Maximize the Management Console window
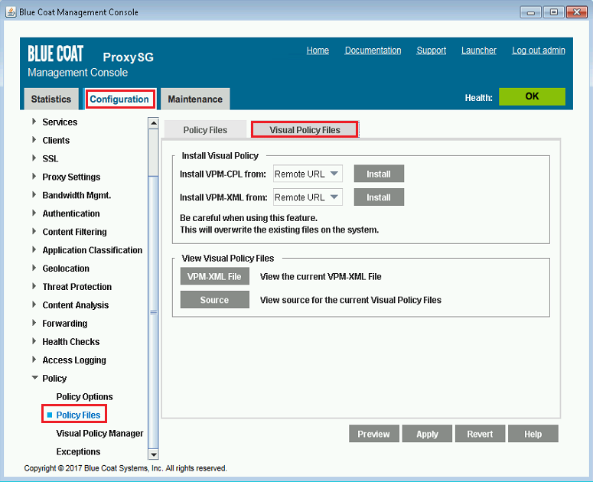The height and width of the screenshot is (482, 593). click(x=553, y=12)
